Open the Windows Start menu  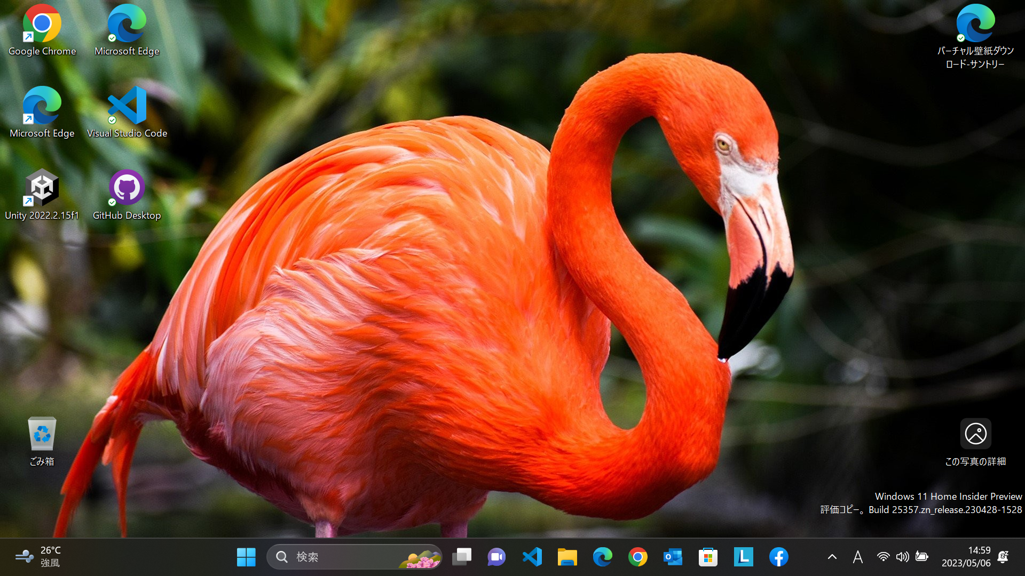pyautogui.click(x=246, y=557)
